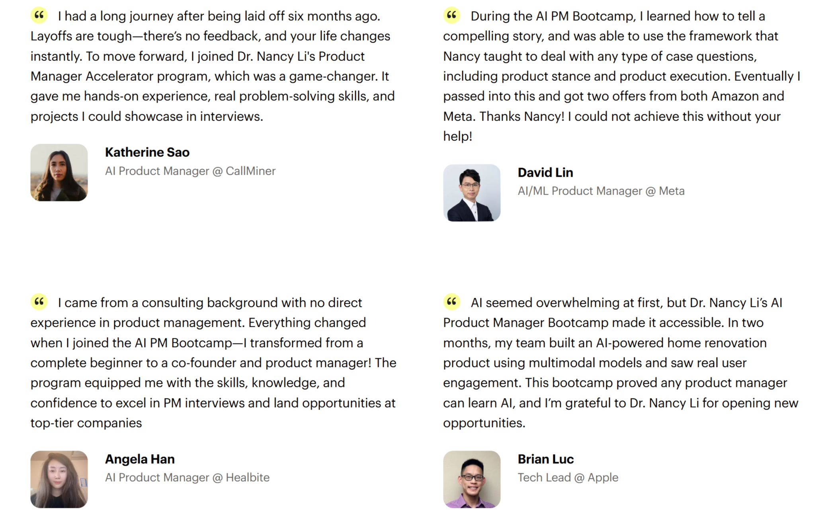Open Katherine Sao's profile photo
Image resolution: width=826 pixels, height=525 pixels.
point(59,172)
